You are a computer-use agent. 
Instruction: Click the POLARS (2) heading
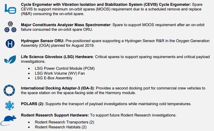coord(33,104)
